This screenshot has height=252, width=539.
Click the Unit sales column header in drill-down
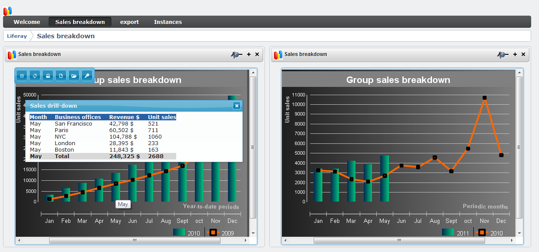point(162,117)
